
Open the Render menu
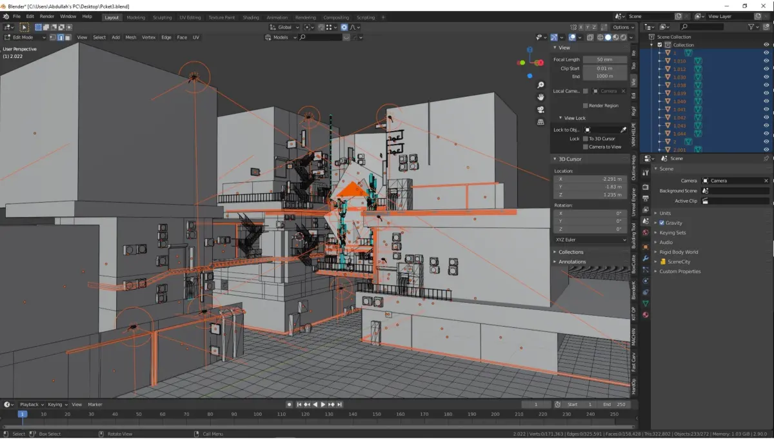47,16
